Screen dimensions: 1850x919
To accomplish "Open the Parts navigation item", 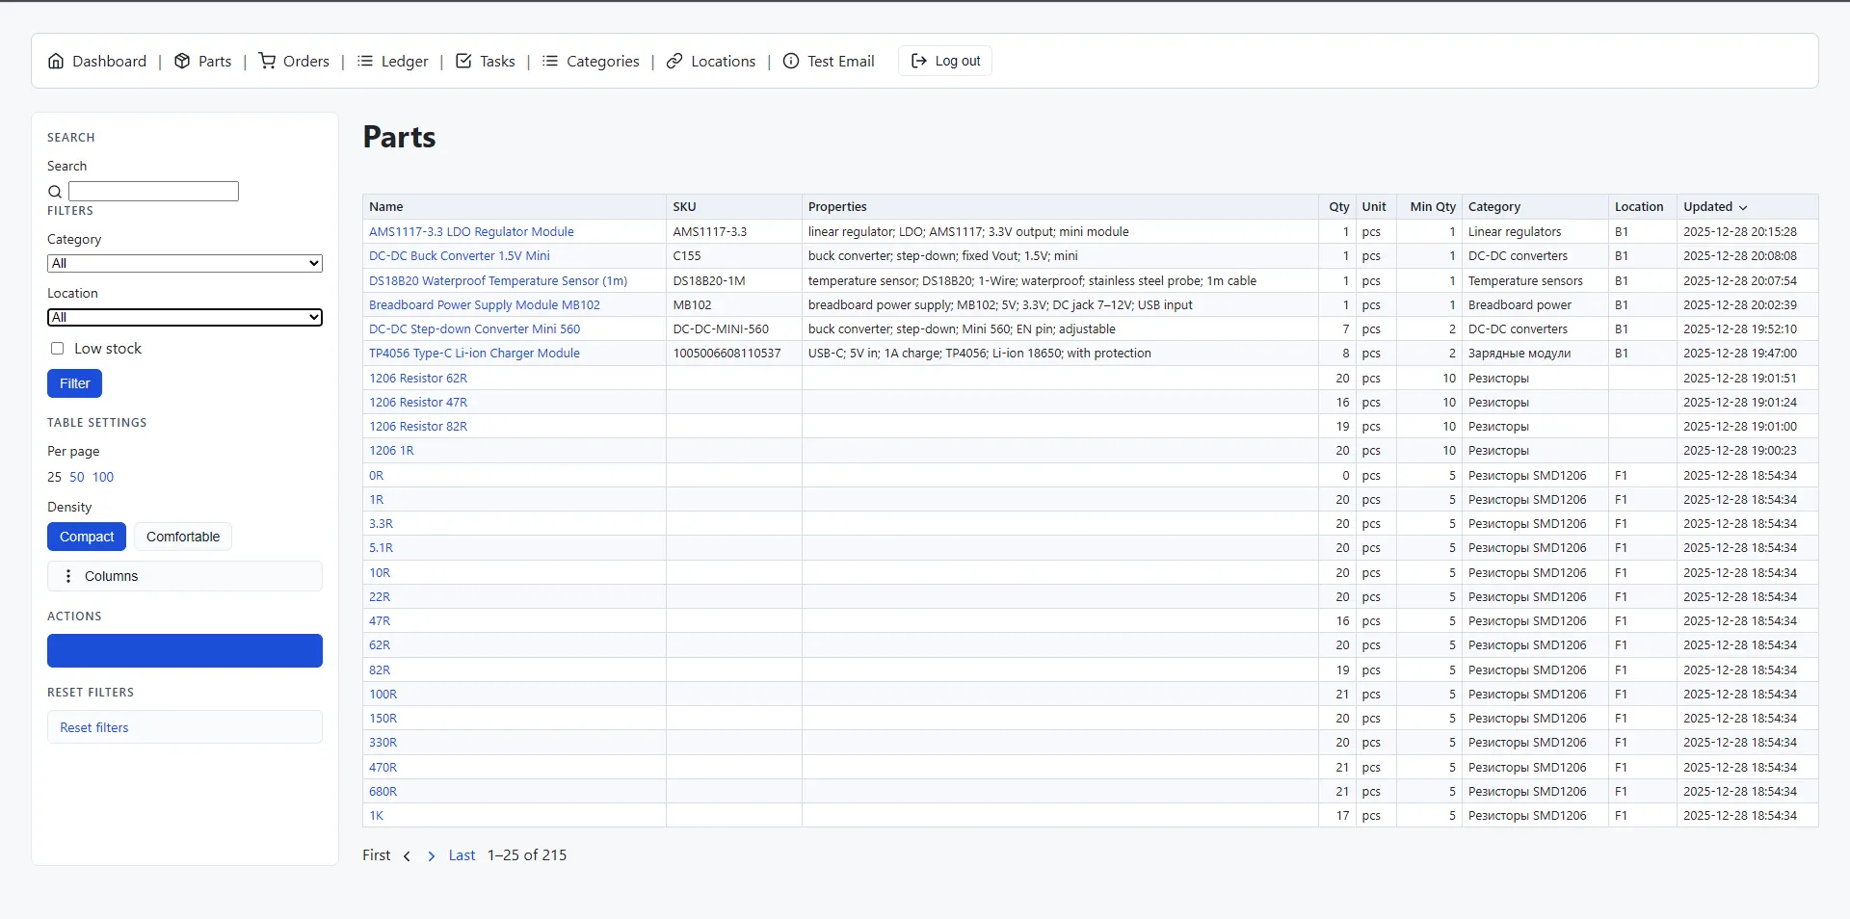I will 202,61.
